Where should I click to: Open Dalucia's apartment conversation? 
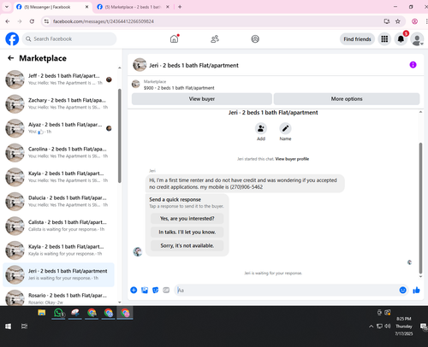(58, 202)
